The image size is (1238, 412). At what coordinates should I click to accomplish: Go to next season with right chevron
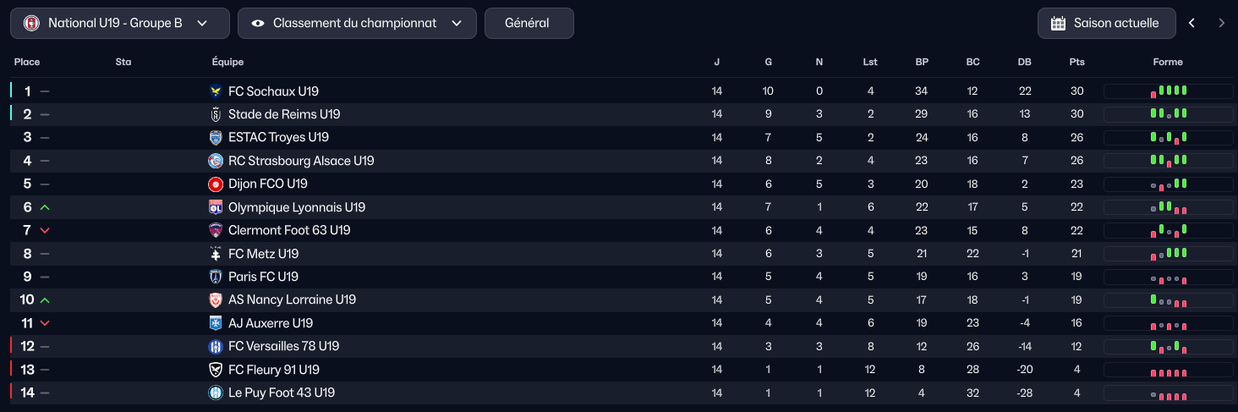coord(1221,24)
